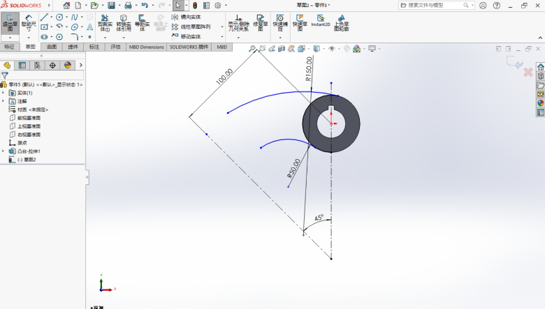The image size is (545, 309).
Task: Toggle Hide/Show Items eye icon
Action: [x=332, y=49]
